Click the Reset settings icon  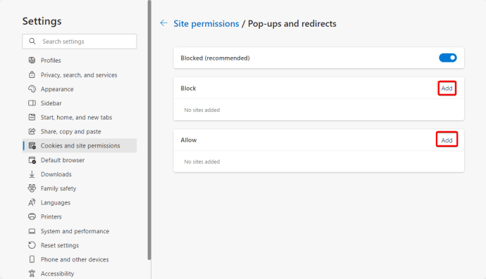[32, 245]
